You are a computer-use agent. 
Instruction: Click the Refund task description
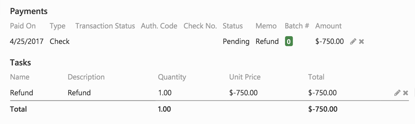tap(79, 93)
